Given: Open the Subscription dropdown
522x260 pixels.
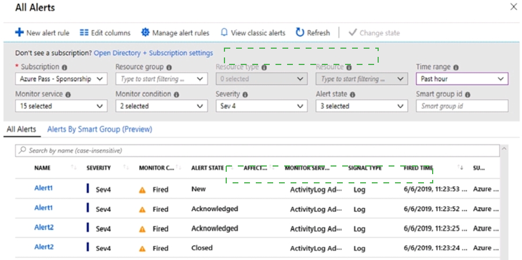Looking at the screenshot, I should [x=61, y=80].
